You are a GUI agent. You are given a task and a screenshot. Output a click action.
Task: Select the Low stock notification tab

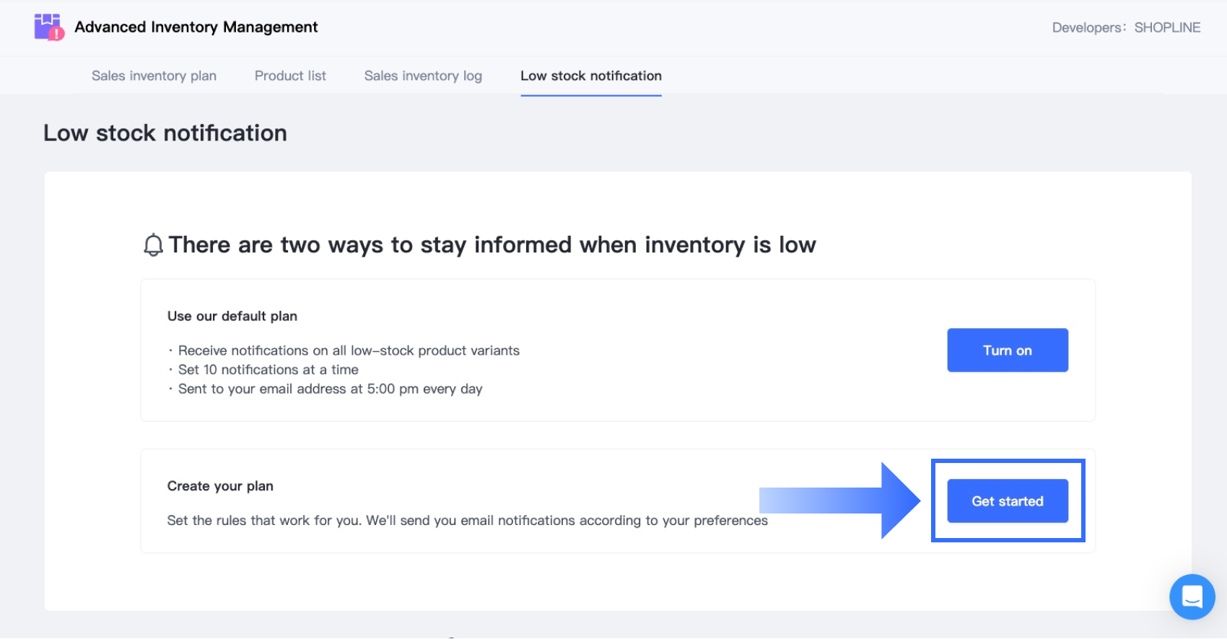coord(590,76)
